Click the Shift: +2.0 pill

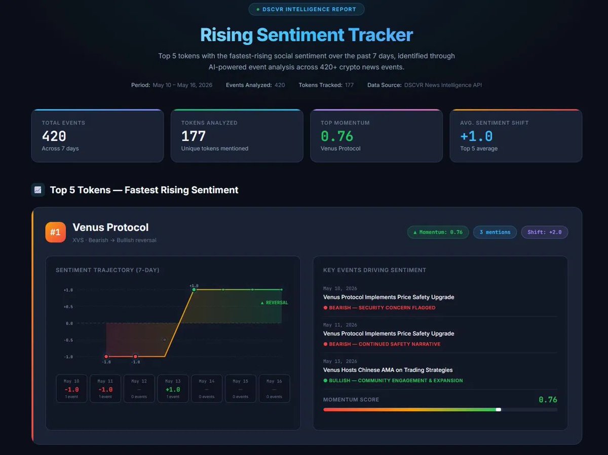[545, 232]
